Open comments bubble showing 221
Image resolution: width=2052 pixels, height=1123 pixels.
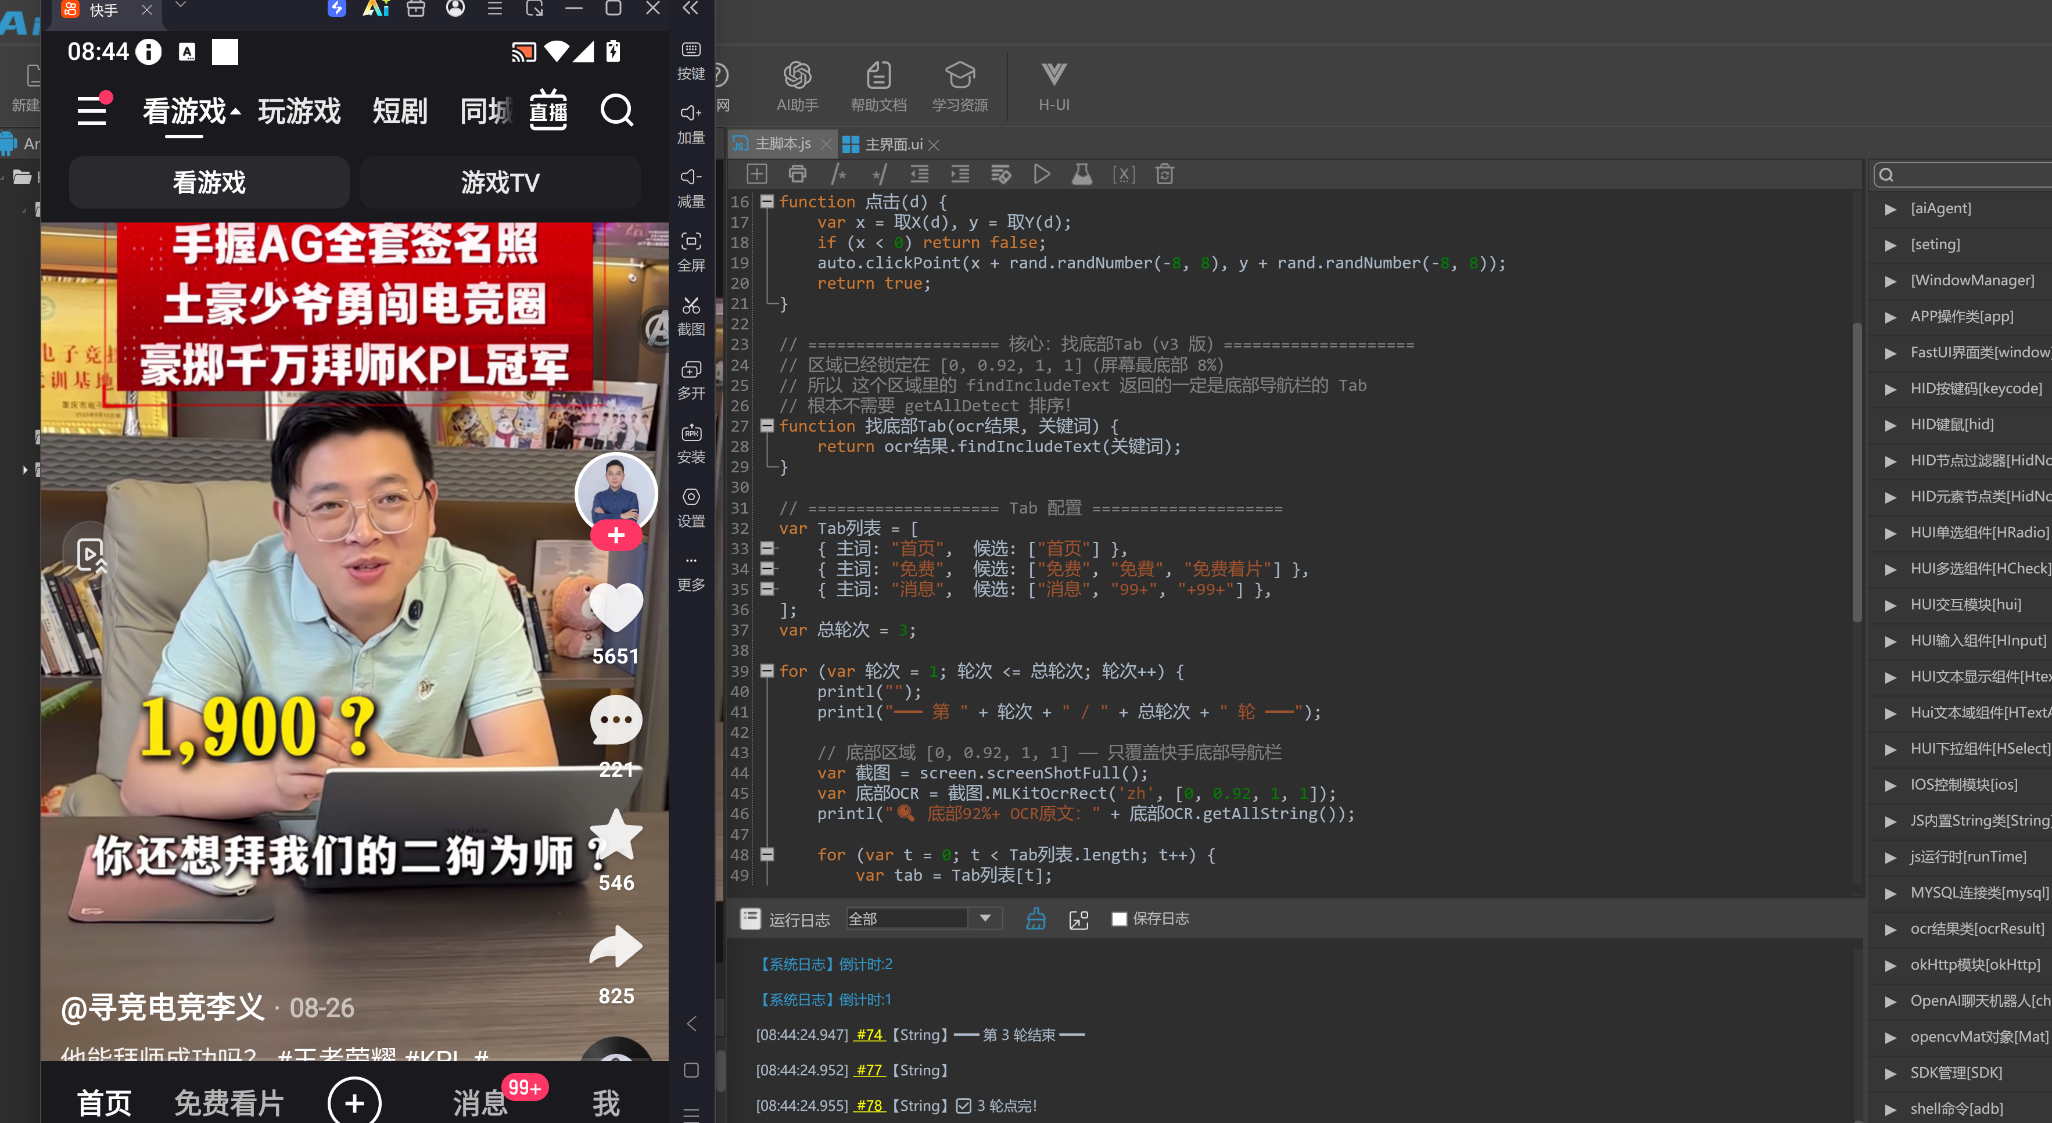(x=616, y=721)
